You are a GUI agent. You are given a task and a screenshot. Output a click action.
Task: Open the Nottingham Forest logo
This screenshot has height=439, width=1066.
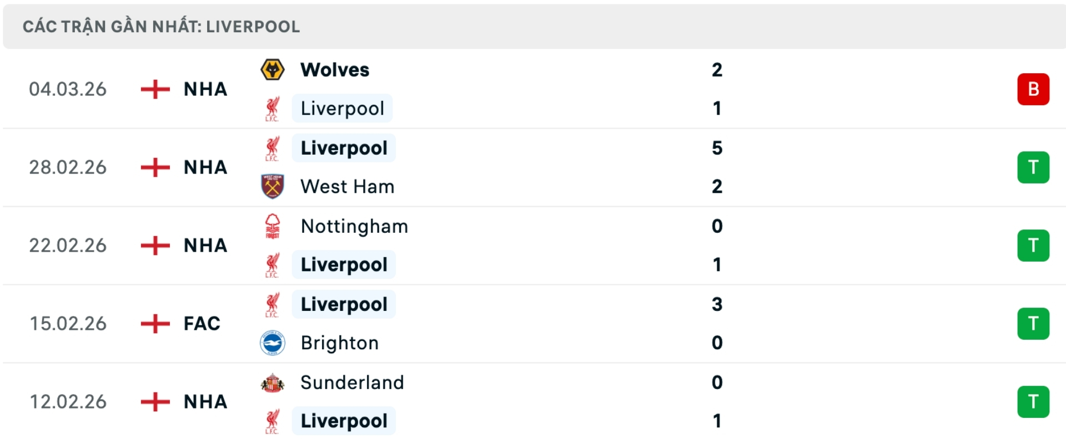click(x=273, y=226)
